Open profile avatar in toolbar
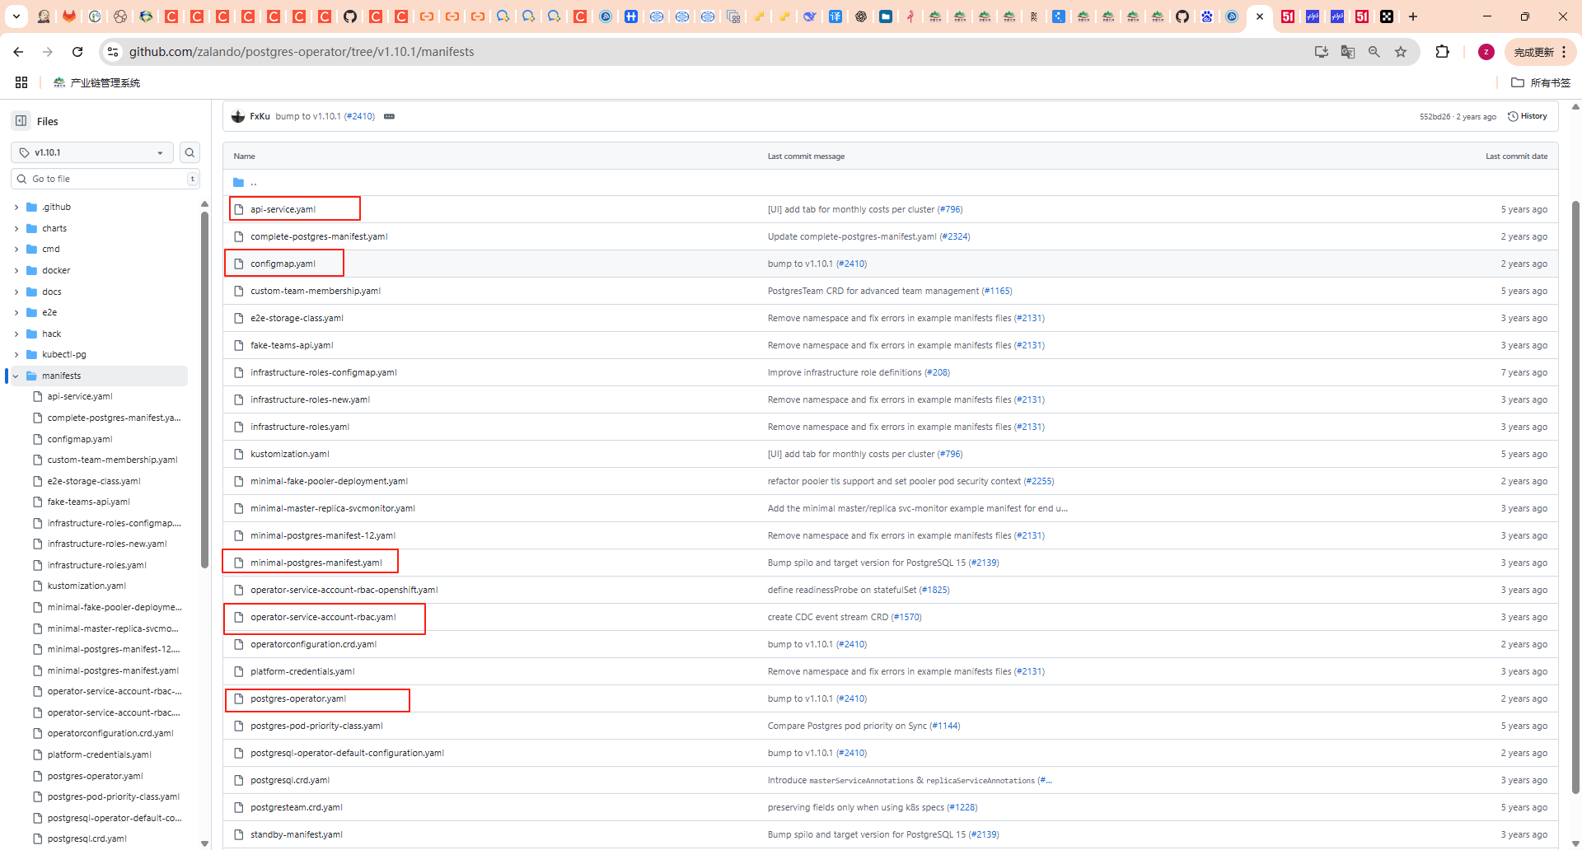 [x=1486, y=52]
